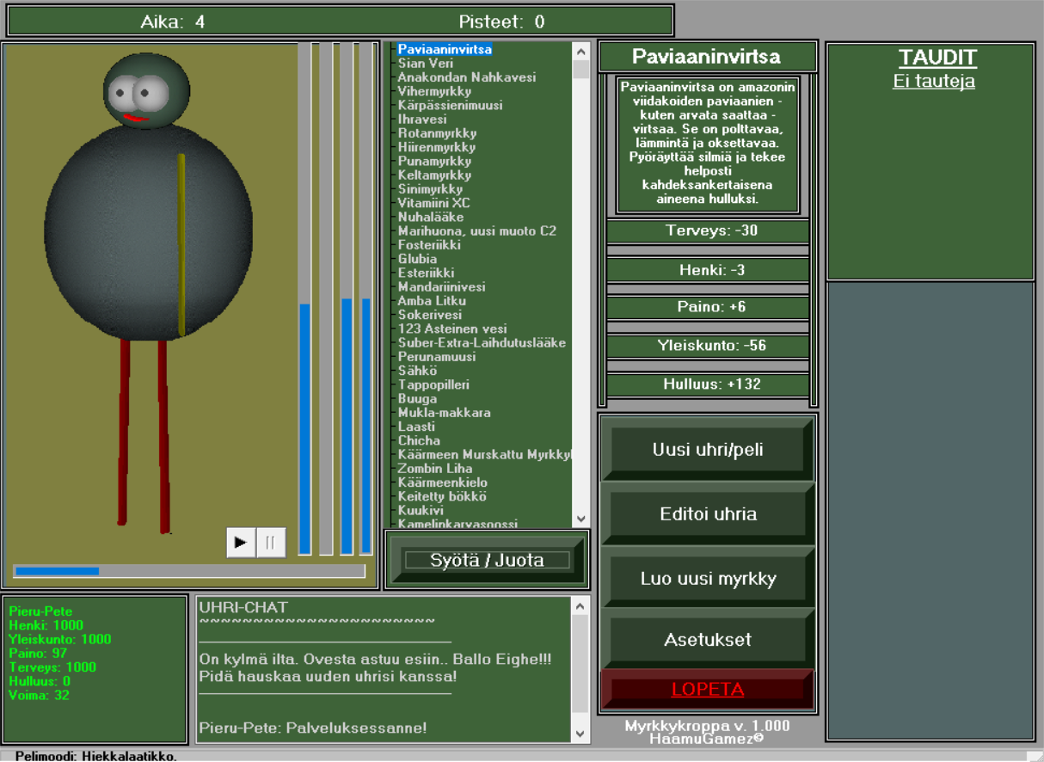Viewport: 1044px width, 762px height.
Task: Pick Sokerivesi list entry
Action: [x=429, y=315]
